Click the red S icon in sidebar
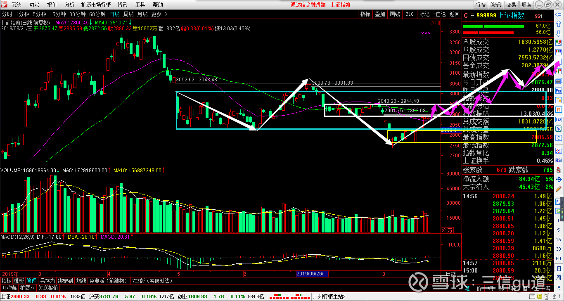This screenshot has width=564, height=301. 558,170
